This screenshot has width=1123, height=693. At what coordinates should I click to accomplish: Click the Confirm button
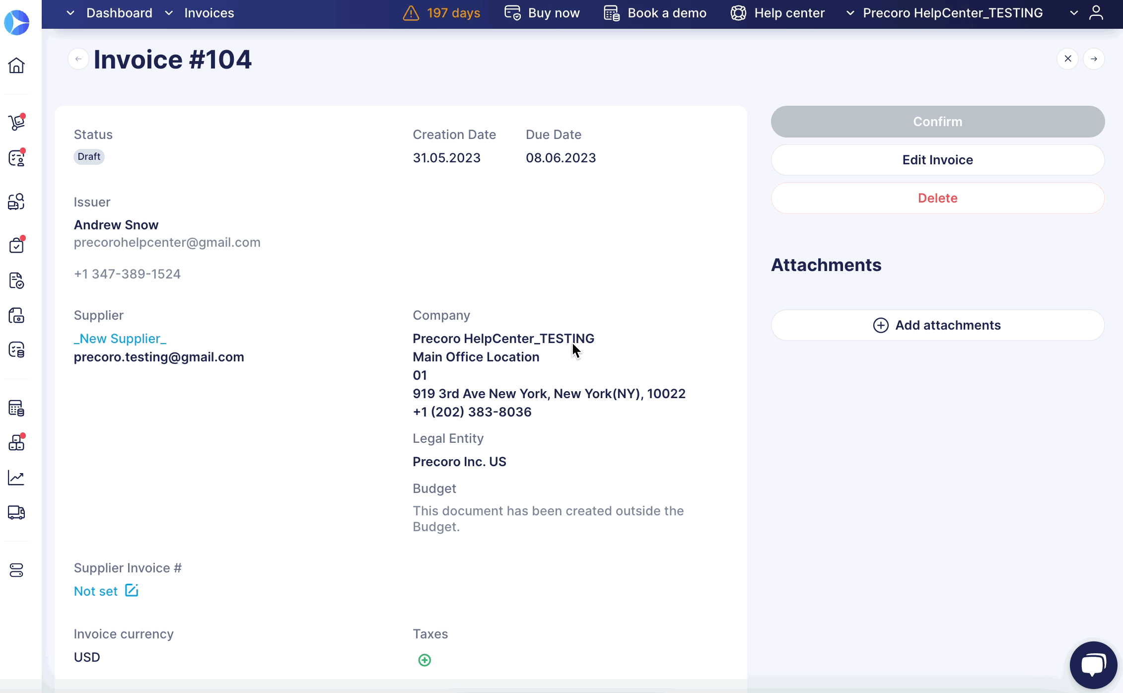coord(937,122)
